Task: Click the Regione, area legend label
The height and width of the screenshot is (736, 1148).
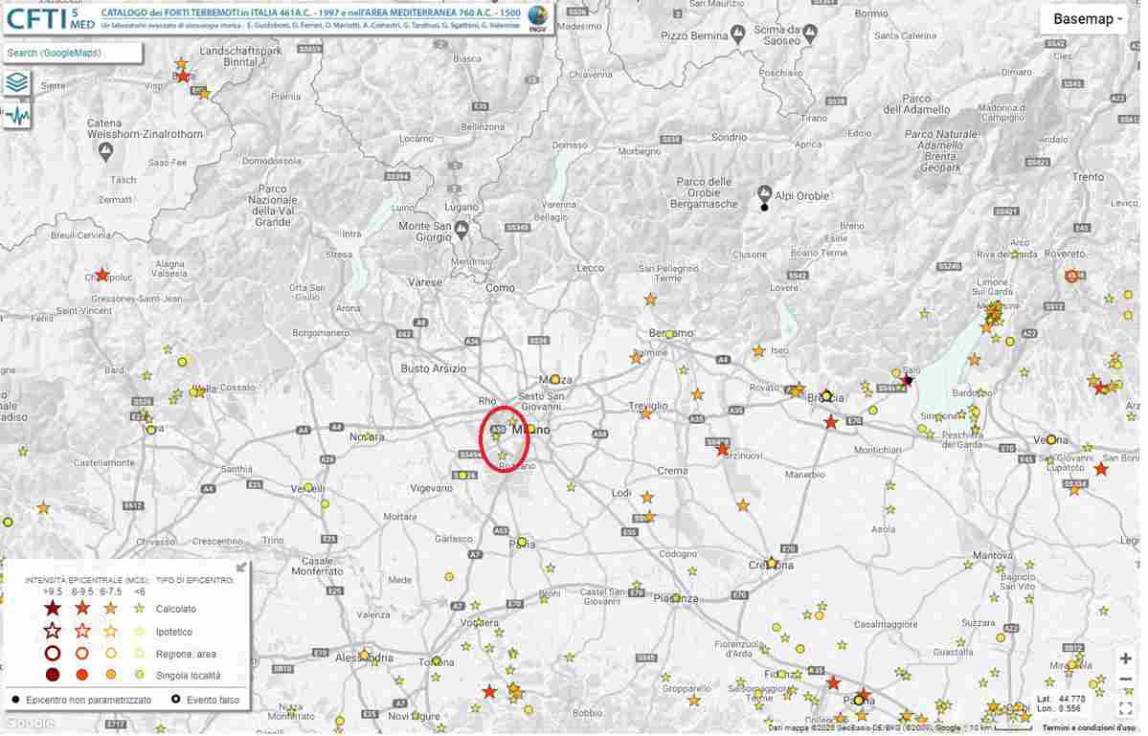Action: (186, 654)
